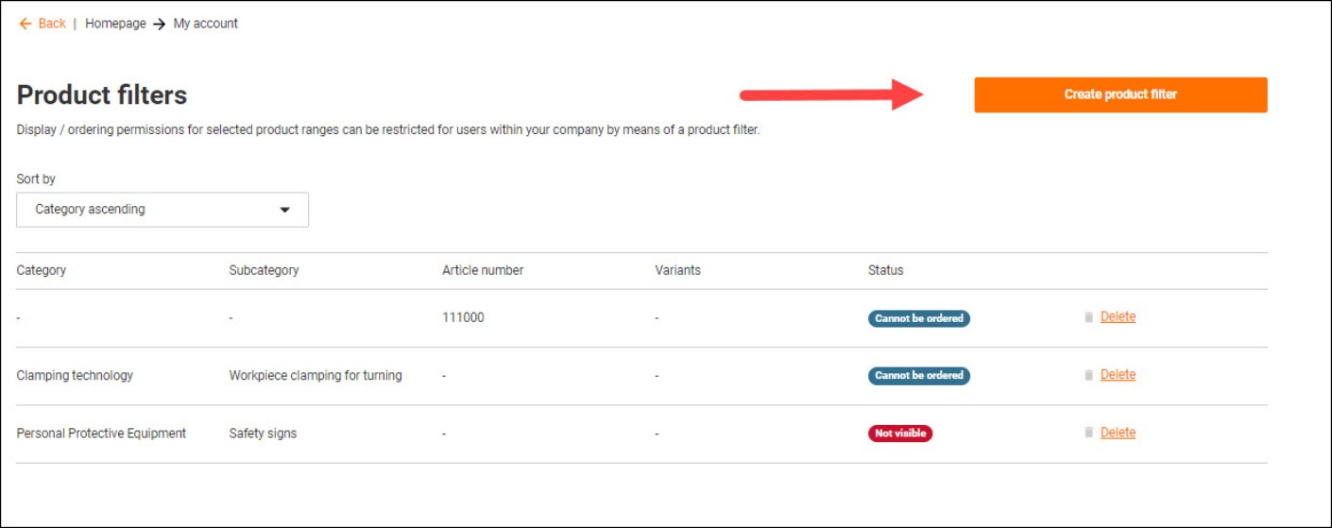Click the Back link

coord(52,24)
